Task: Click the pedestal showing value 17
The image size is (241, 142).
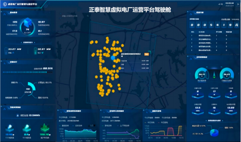Action: [x=214, y=94]
